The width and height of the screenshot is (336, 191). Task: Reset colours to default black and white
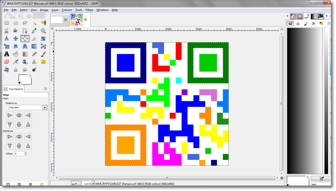[20, 83]
